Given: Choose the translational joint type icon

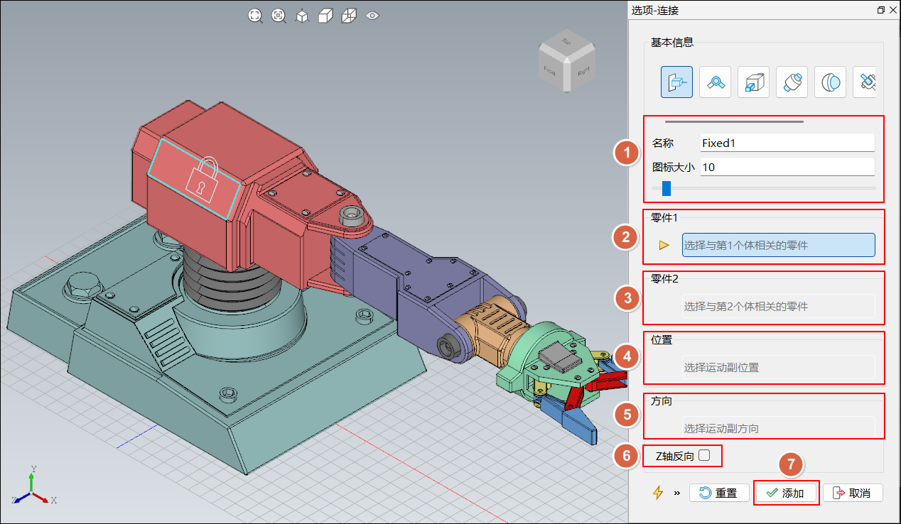Looking at the screenshot, I should [x=753, y=82].
